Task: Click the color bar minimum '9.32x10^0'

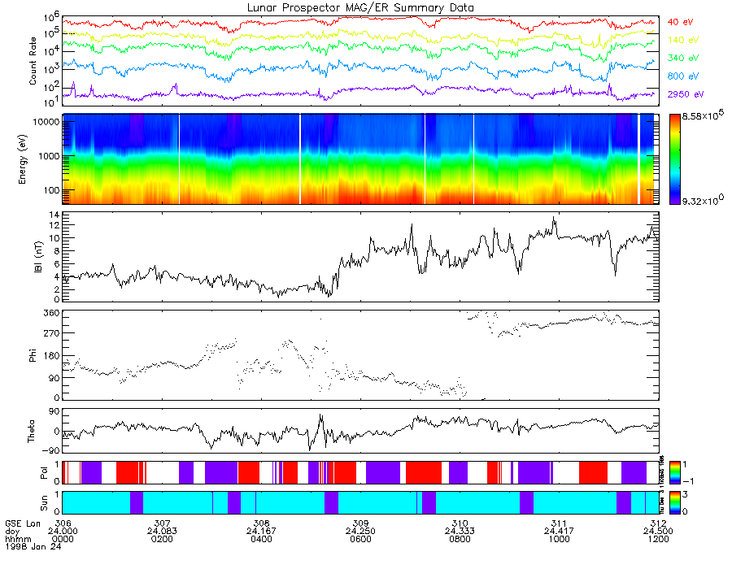Action: pos(703,200)
